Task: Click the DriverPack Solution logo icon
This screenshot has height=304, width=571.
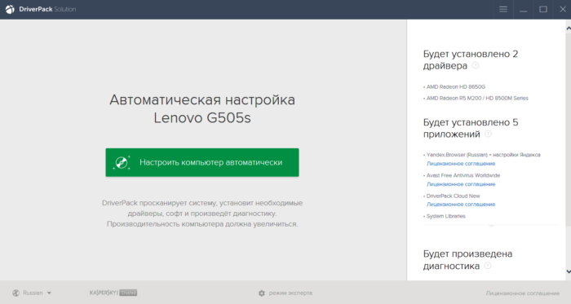Action: point(10,9)
